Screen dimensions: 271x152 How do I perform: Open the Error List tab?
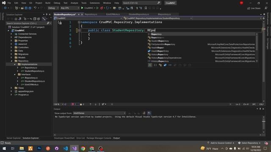pyautogui.click(x=80, y=138)
